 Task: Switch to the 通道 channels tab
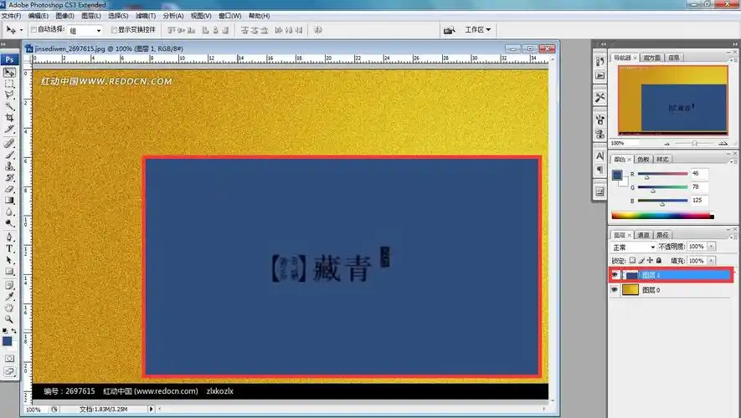coord(644,234)
